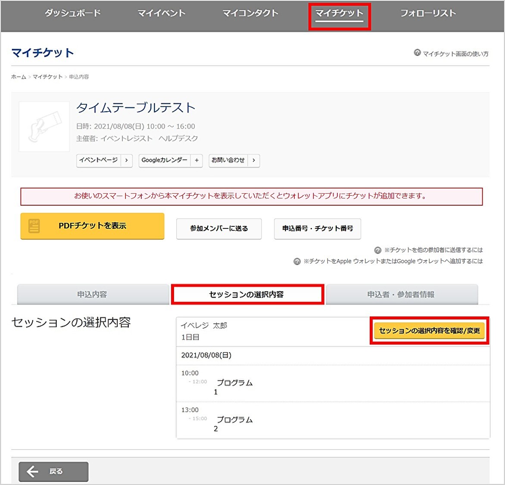Select マイイベント in the top navigation
505x485 pixels.
click(x=161, y=13)
